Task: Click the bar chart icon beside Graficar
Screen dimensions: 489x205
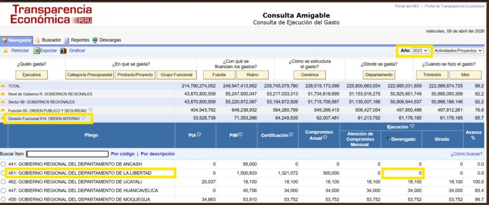Action: point(63,51)
